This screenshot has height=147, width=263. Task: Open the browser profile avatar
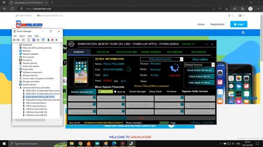click(x=250, y=9)
